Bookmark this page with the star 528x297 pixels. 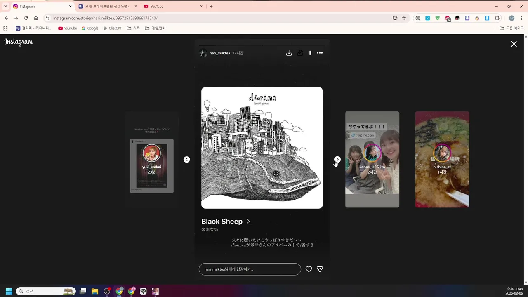point(404,18)
